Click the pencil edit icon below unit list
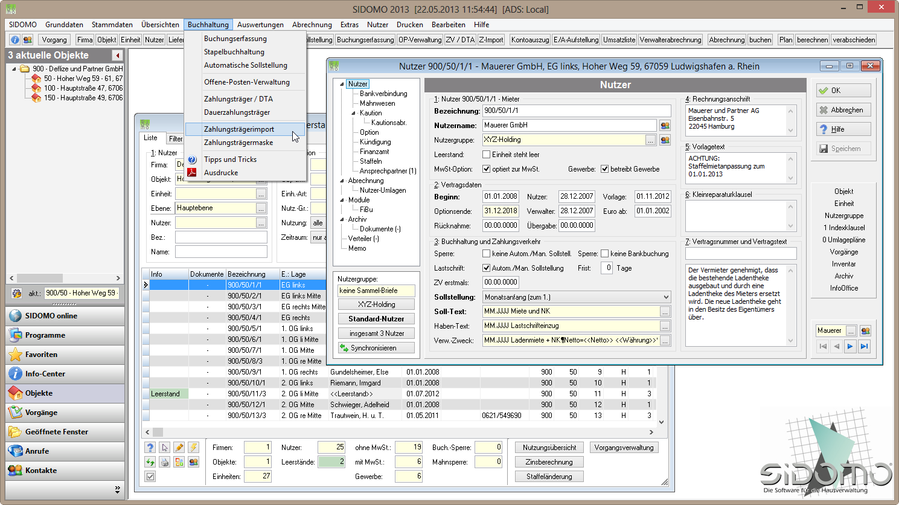 [179, 448]
